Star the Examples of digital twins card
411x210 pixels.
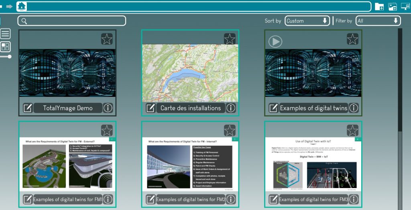click(x=352, y=39)
